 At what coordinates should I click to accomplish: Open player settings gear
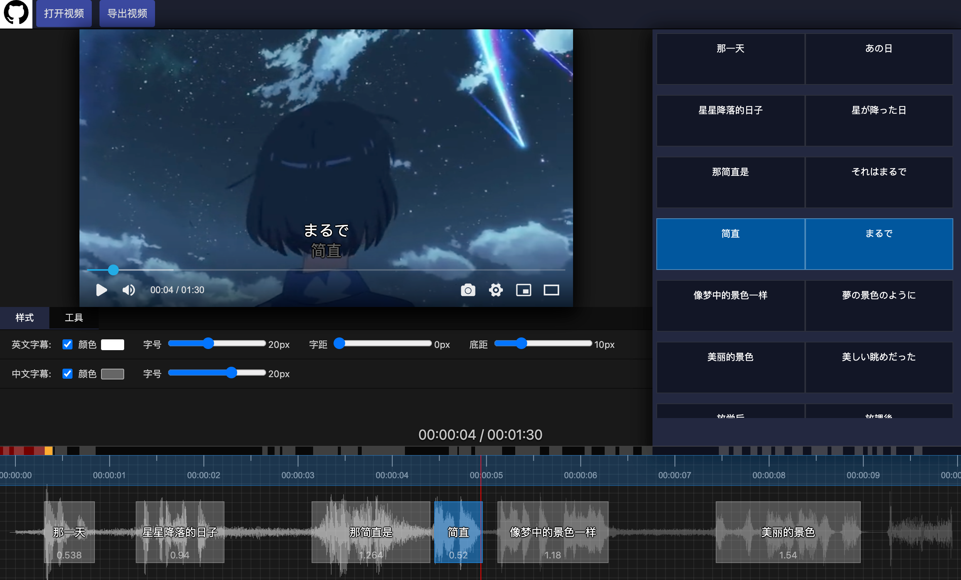point(496,290)
